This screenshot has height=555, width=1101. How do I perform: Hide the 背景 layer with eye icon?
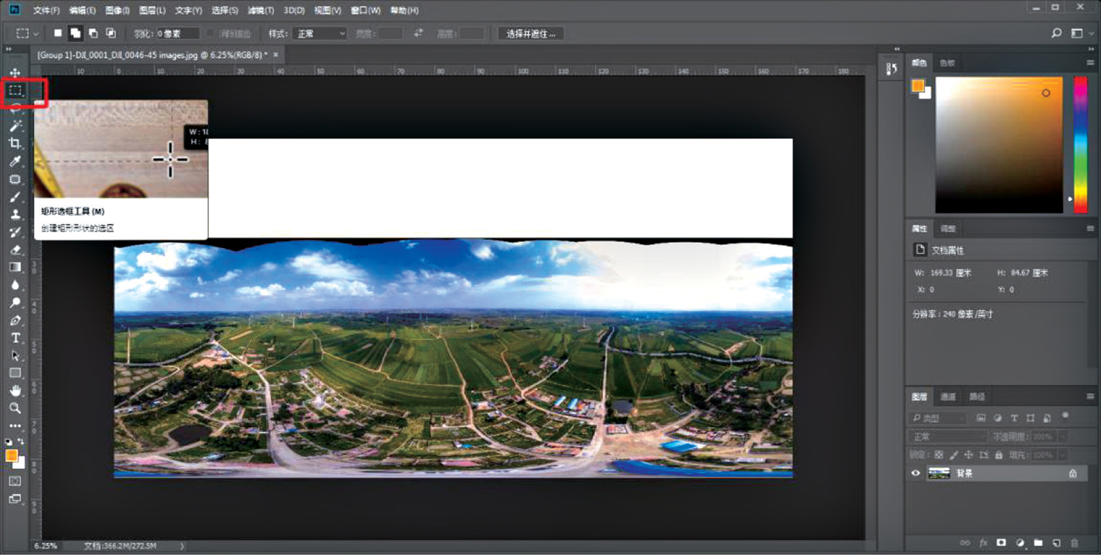pos(916,473)
